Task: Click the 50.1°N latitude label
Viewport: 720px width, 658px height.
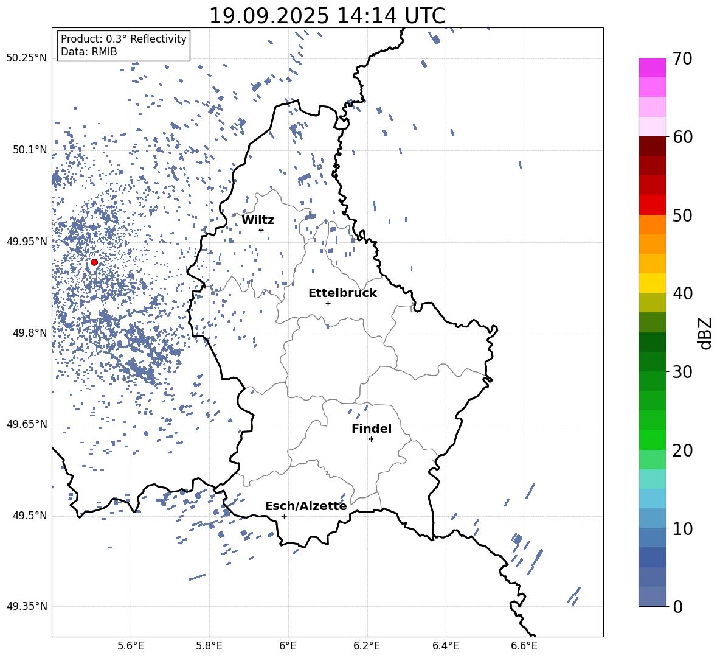Action: pos(30,150)
